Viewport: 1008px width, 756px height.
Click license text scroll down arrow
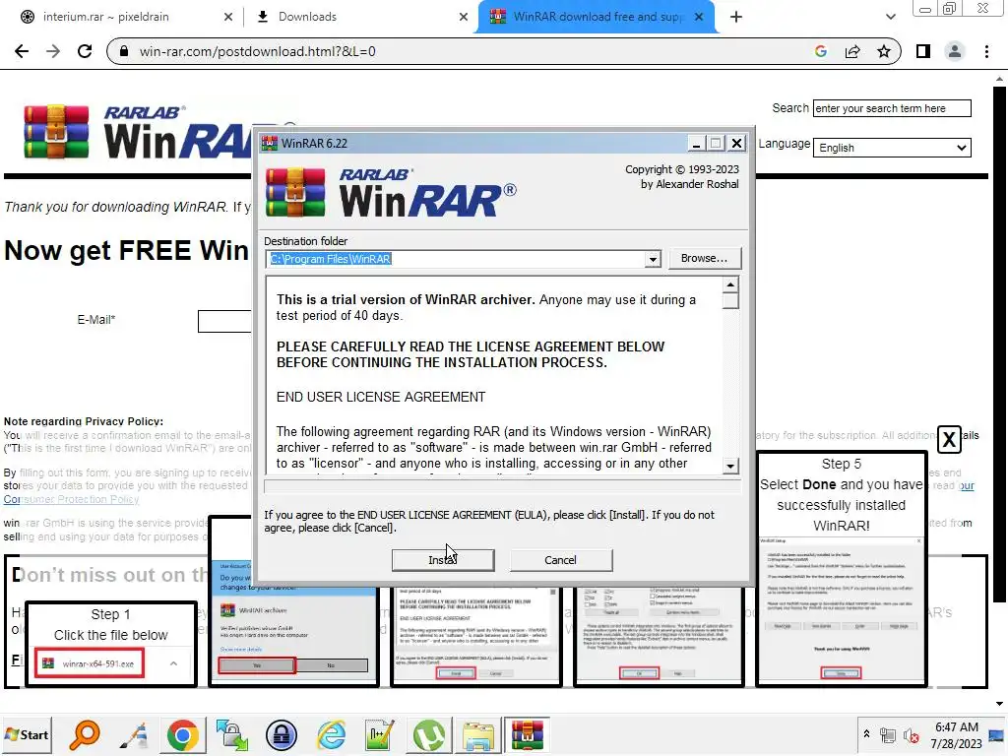730,466
